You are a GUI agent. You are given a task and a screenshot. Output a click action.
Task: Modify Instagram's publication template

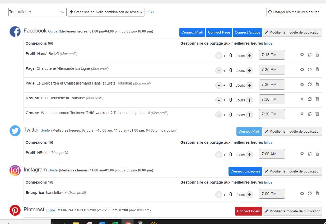[x=292, y=171]
